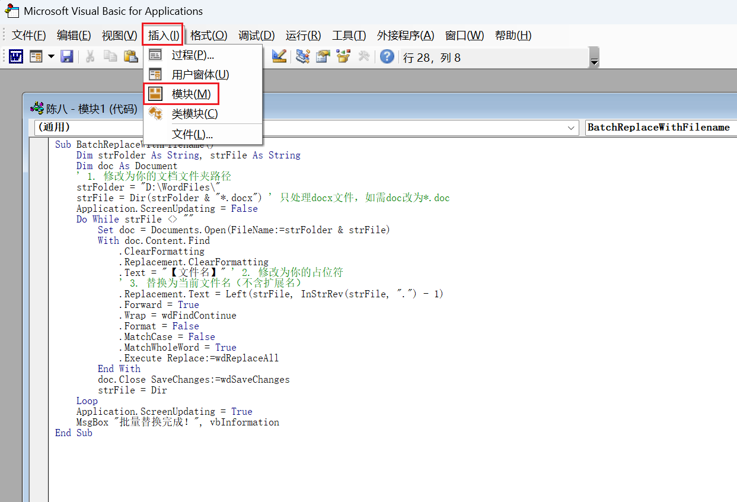Switch to Microsoft Word view icon
This screenshot has width=737, height=502.
coord(16,56)
